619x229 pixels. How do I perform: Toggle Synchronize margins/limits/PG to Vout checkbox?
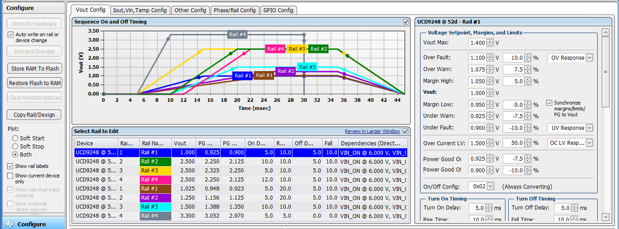click(x=550, y=103)
